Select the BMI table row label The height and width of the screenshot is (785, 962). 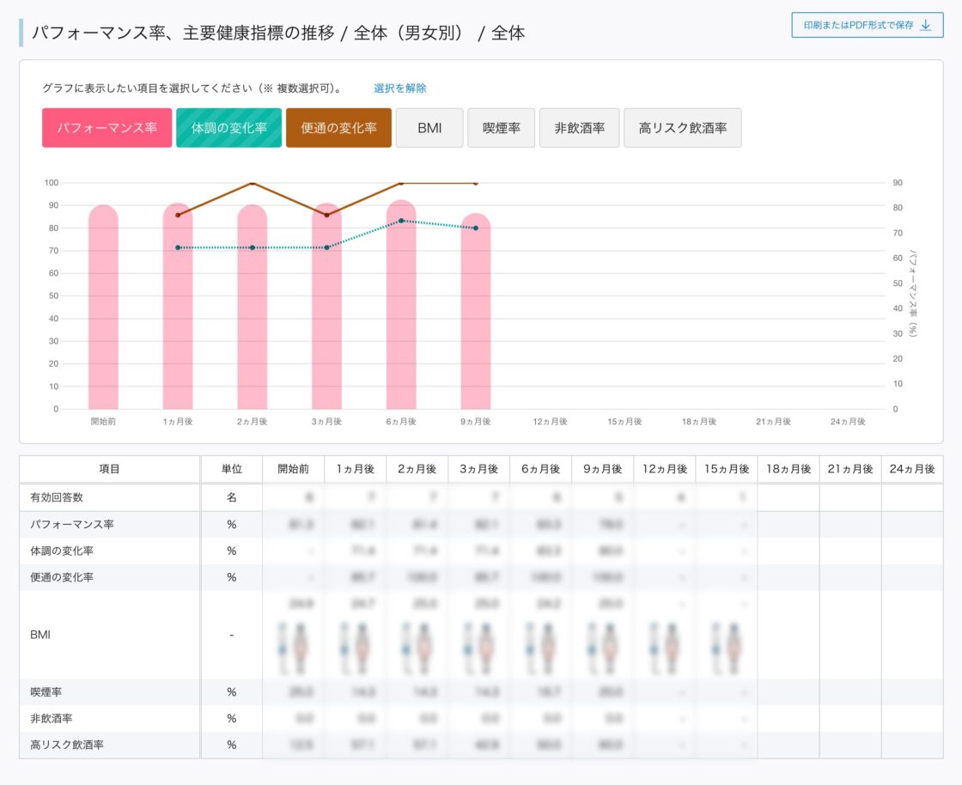[40, 635]
